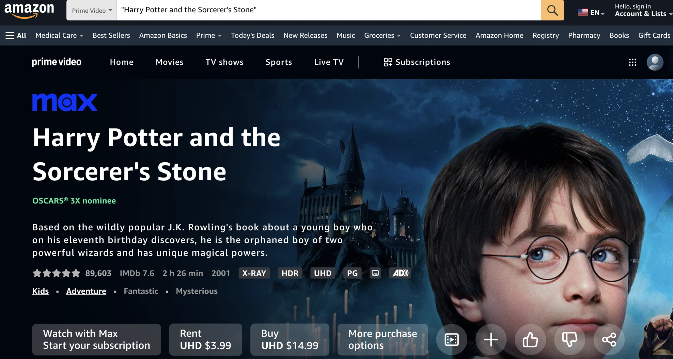
Task: Click the Mysterious mood tag
Action: (x=197, y=291)
